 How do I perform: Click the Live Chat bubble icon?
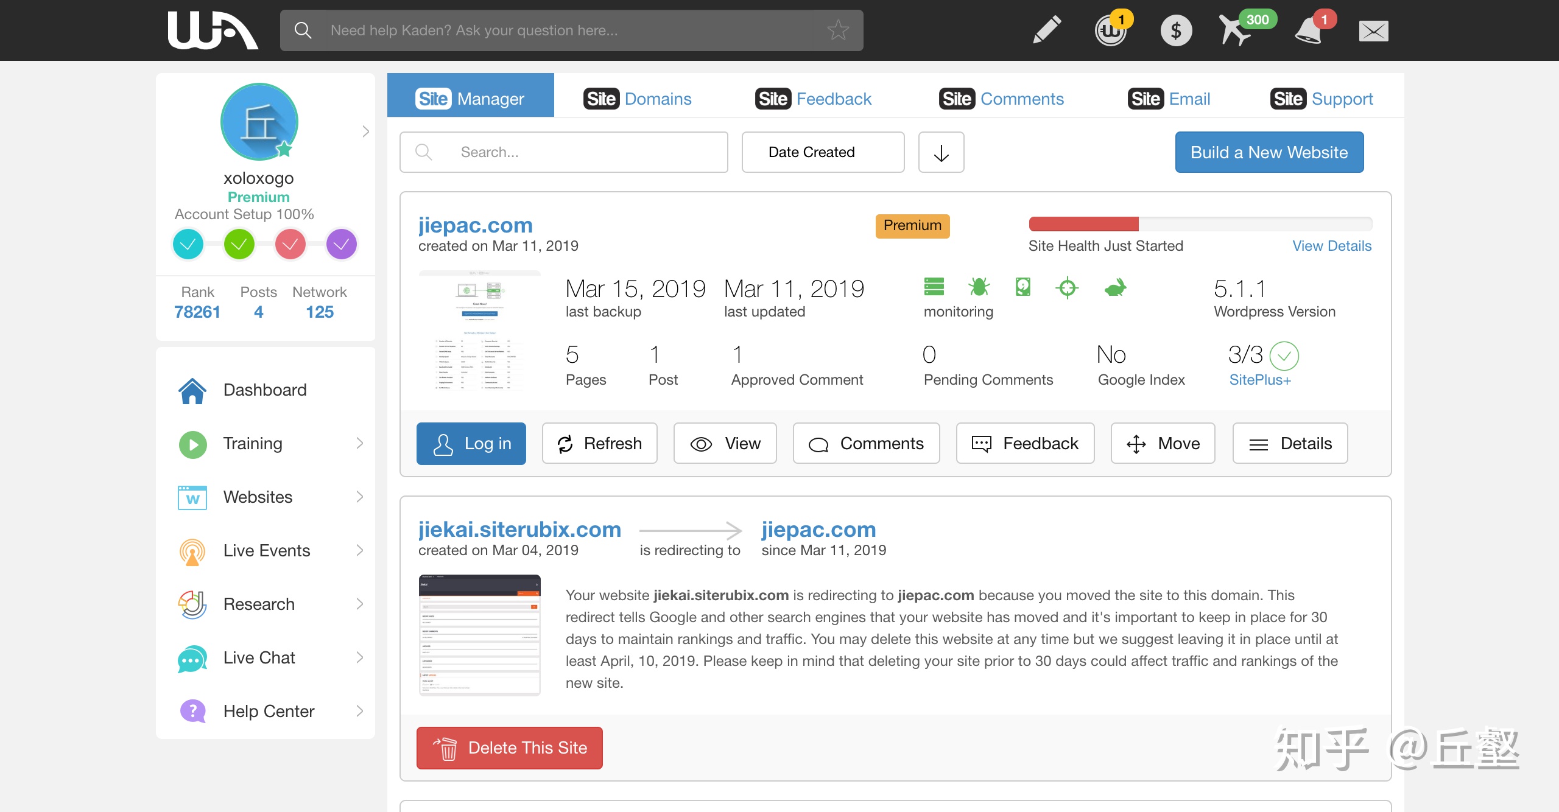pyautogui.click(x=192, y=659)
